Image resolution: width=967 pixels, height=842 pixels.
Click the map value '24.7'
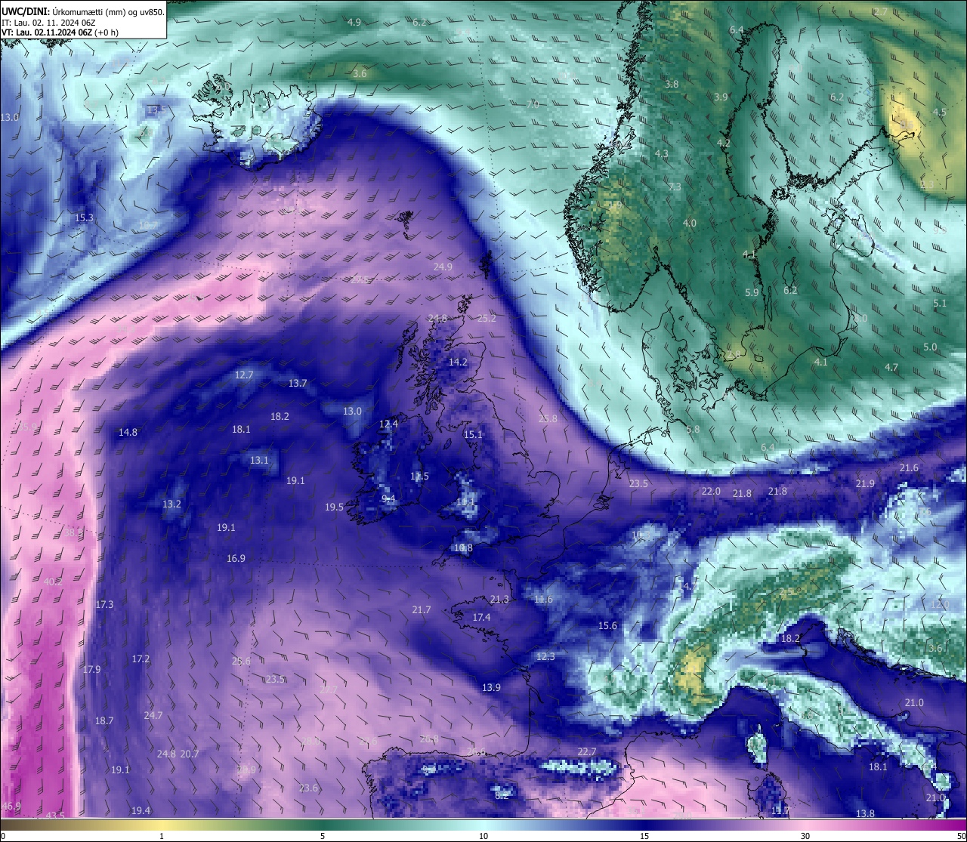tap(153, 716)
